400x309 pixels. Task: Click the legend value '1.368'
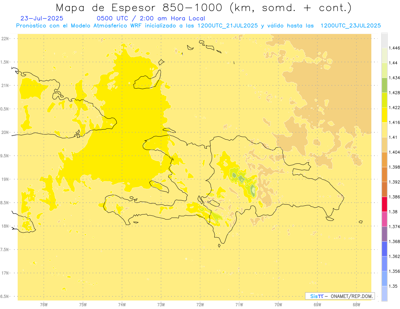[x=394, y=241]
